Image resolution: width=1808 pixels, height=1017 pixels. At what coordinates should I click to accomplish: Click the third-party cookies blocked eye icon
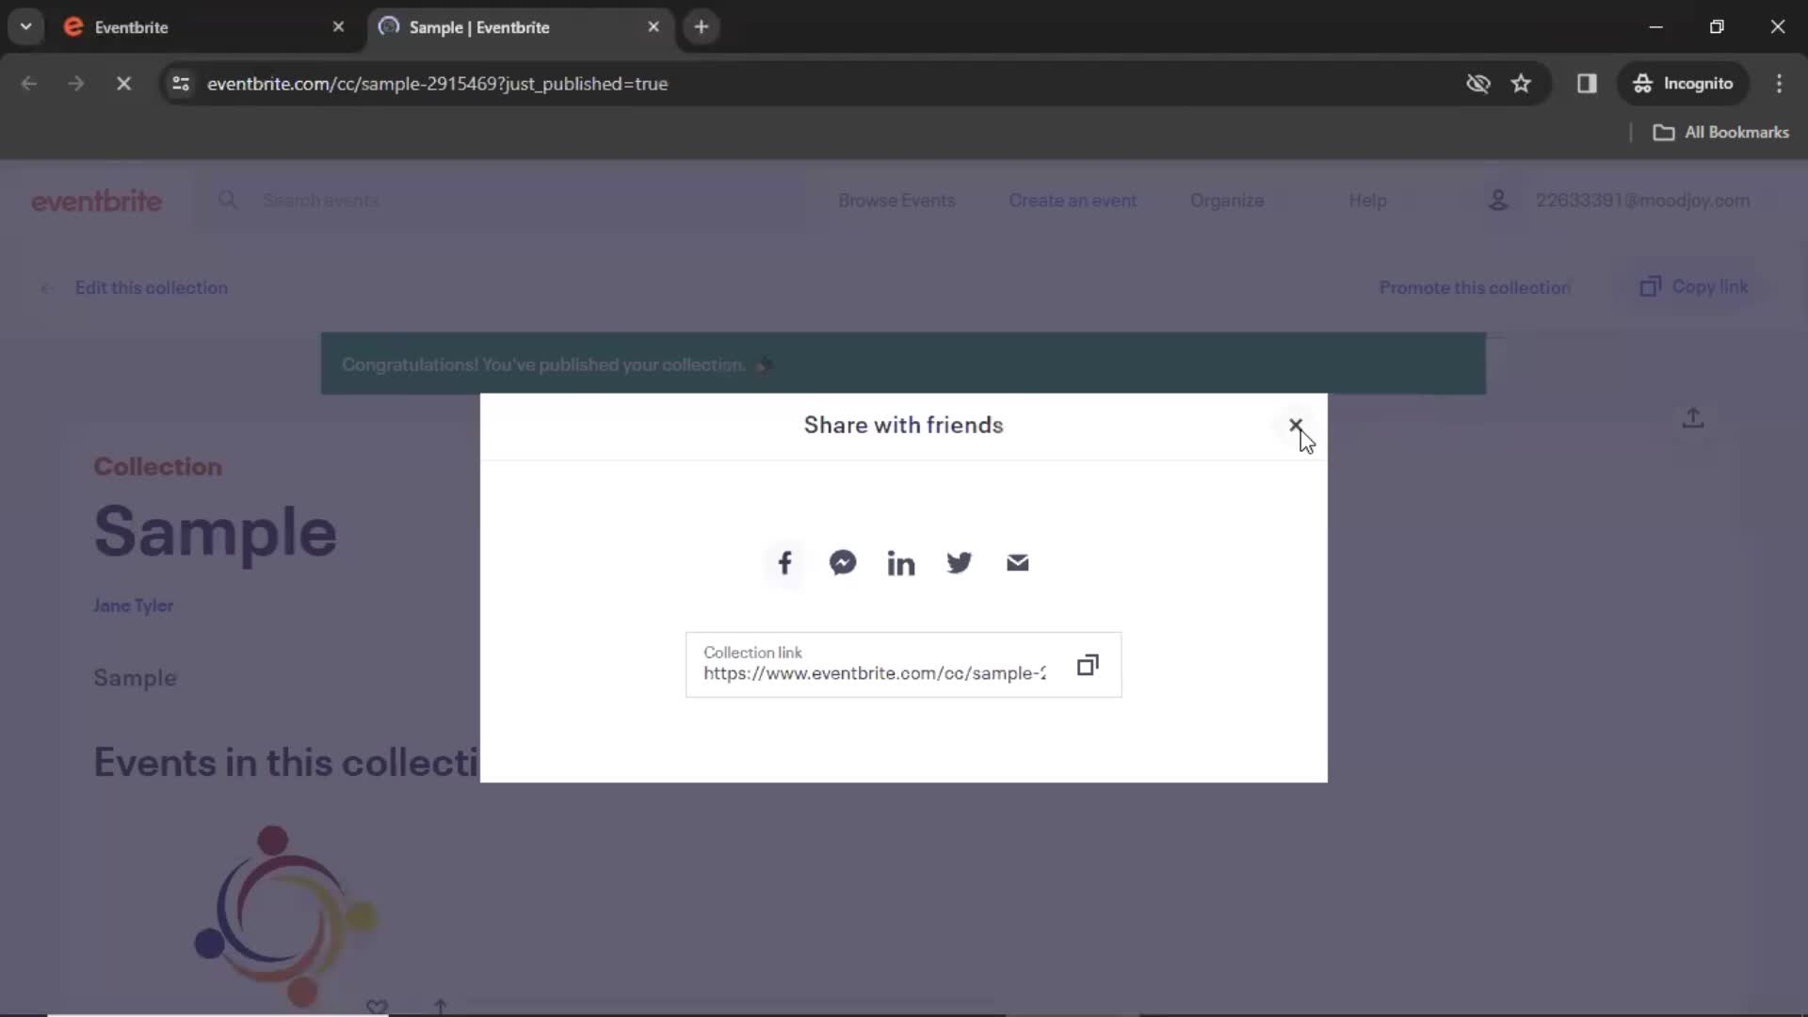click(x=1478, y=84)
